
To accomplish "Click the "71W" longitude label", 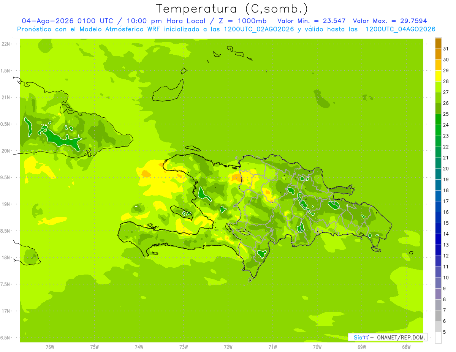I will (x=272, y=347).
